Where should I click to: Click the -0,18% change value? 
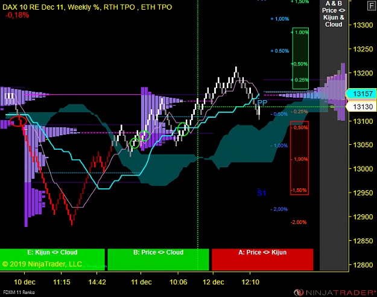pyautogui.click(x=17, y=15)
